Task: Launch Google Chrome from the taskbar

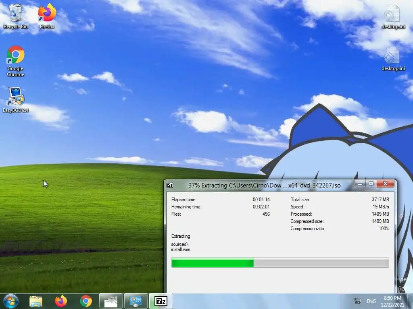Action: 86,301
